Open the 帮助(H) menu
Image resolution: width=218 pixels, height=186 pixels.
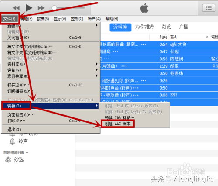point(112,19)
